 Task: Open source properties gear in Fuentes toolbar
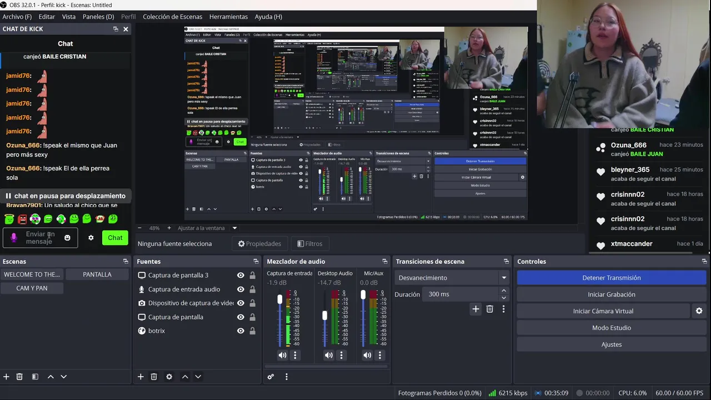(x=169, y=377)
